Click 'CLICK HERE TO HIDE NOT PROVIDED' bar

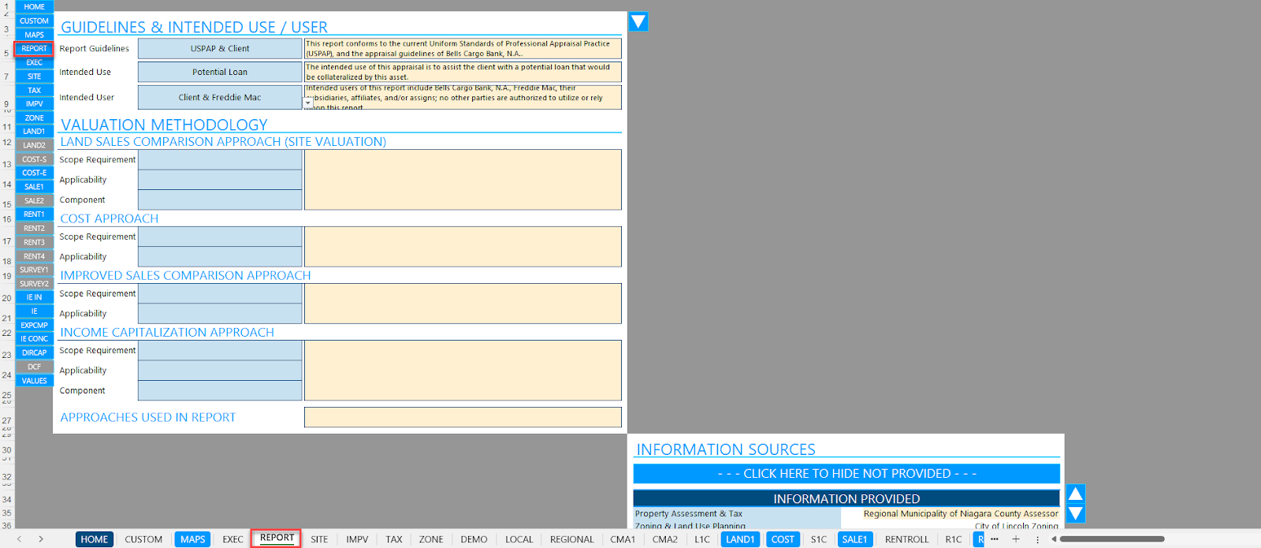[846, 473]
